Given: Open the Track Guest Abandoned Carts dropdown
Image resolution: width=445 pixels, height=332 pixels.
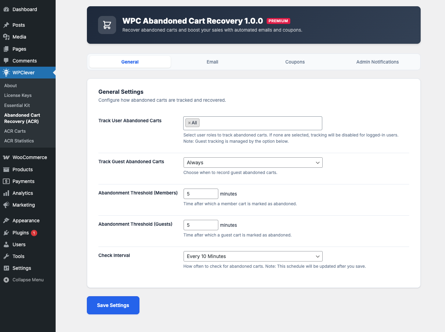Looking at the screenshot, I should click(253, 163).
